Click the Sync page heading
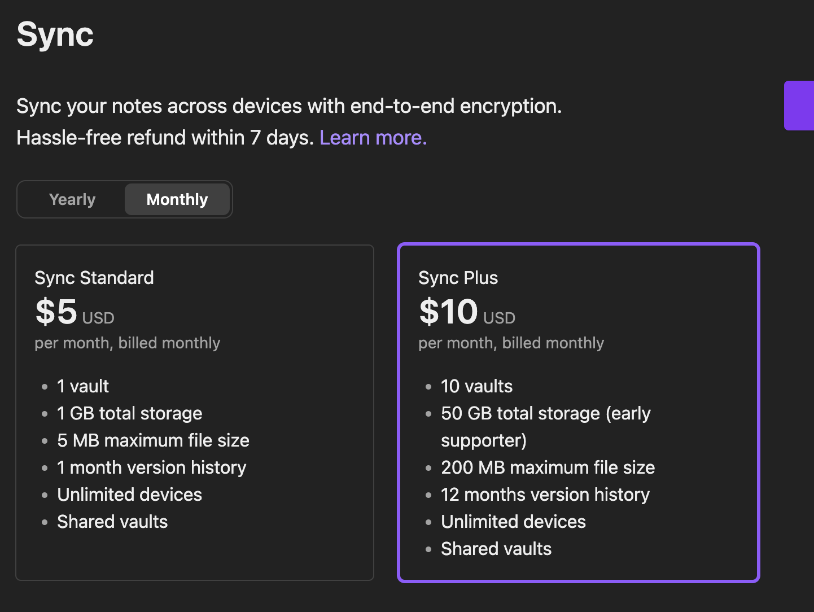This screenshot has height=612, width=814. click(x=55, y=34)
